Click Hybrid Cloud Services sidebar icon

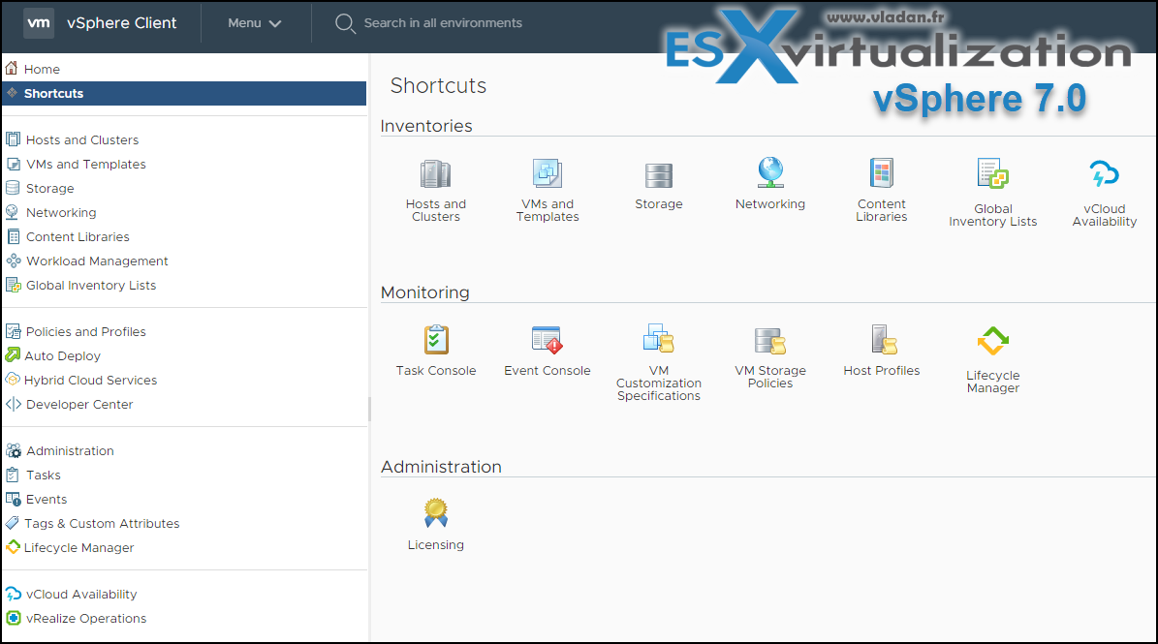(13, 380)
